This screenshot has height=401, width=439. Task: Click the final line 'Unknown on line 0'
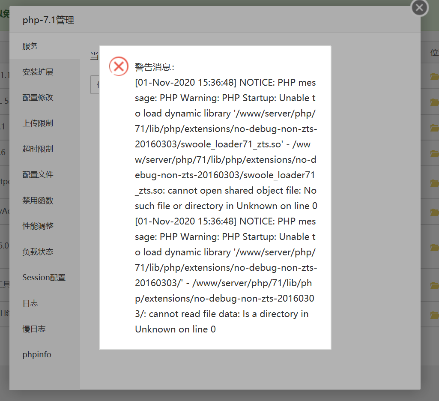point(175,329)
